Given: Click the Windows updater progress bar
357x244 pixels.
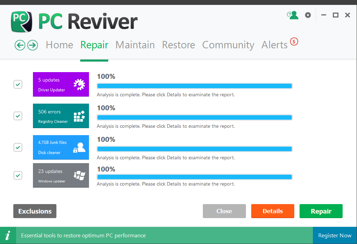Looking at the screenshot, I should tap(194, 177).
